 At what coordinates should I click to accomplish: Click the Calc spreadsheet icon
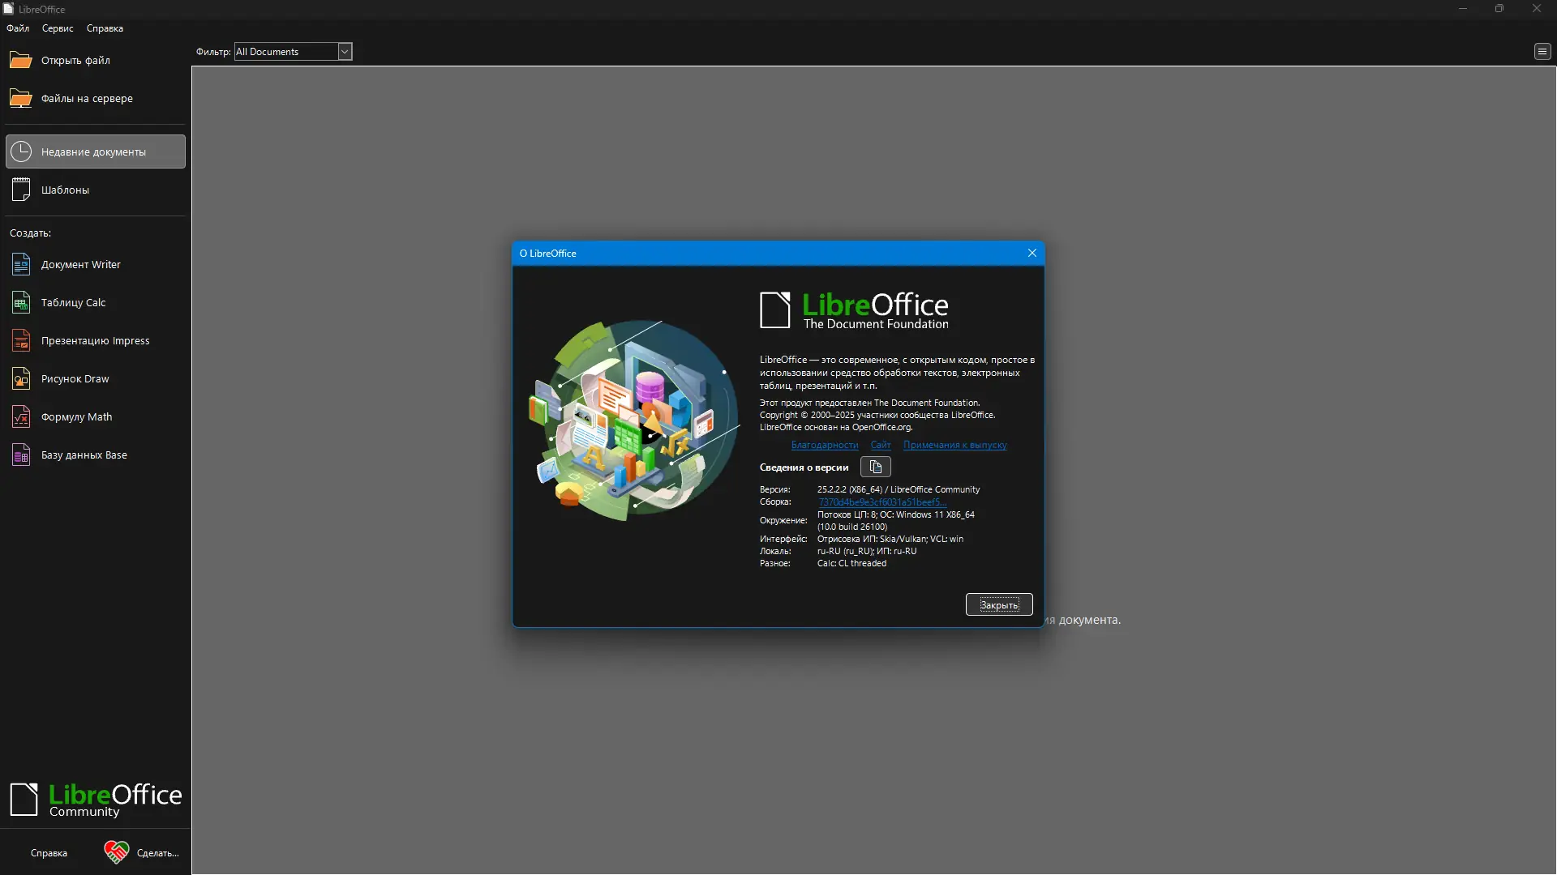click(21, 303)
